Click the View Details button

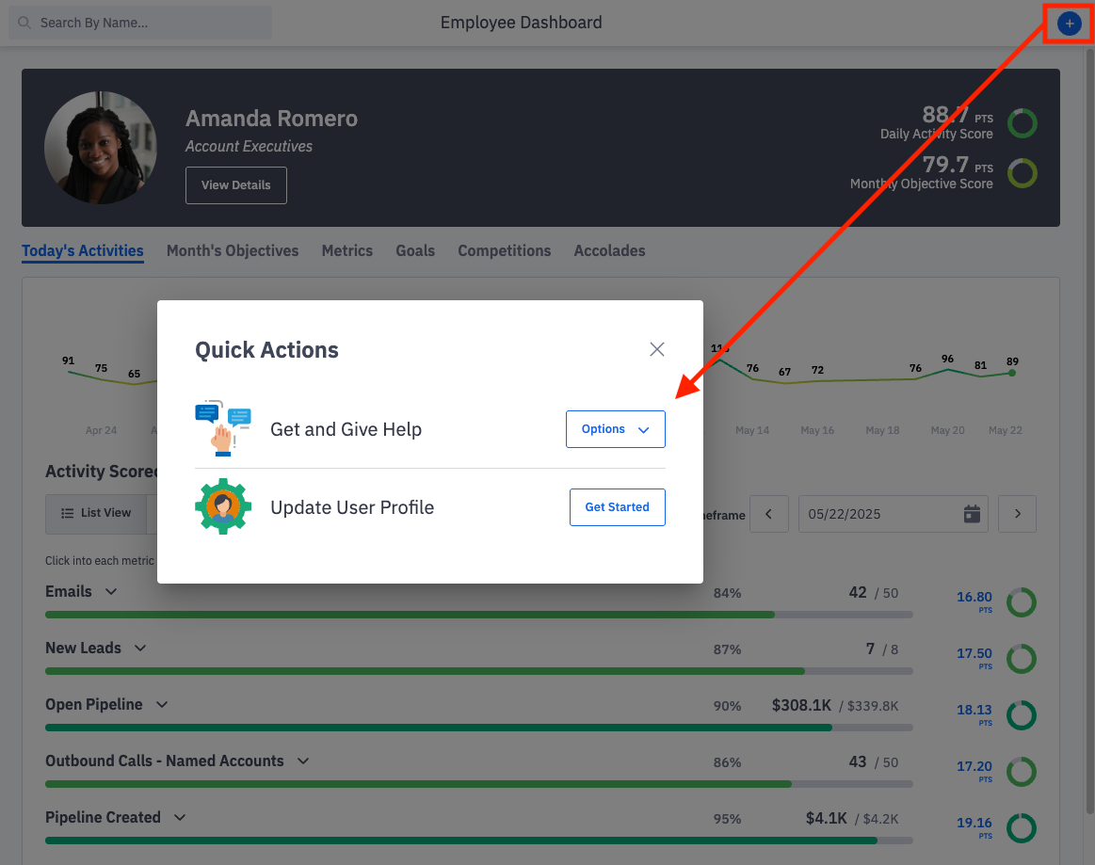coord(236,185)
